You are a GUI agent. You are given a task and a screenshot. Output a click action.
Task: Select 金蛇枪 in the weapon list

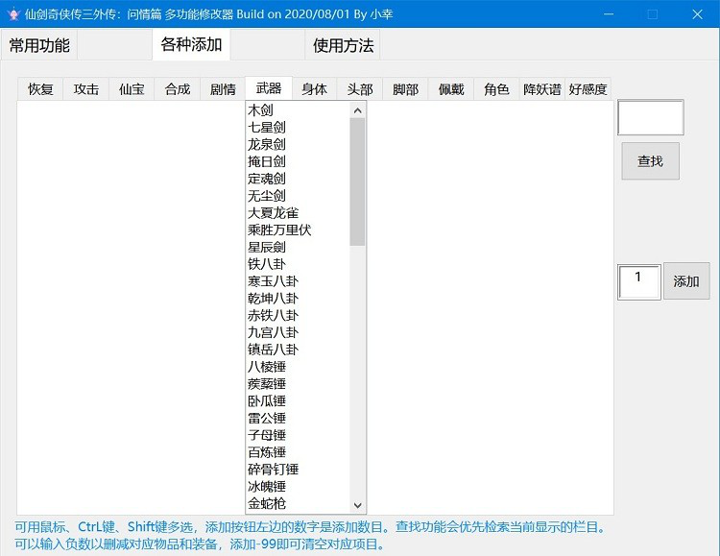[x=298, y=503]
